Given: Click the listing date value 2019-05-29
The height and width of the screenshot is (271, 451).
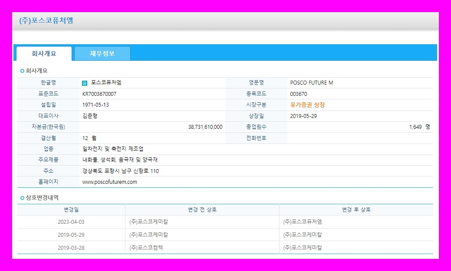Looking at the screenshot, I should click(303, 116).
